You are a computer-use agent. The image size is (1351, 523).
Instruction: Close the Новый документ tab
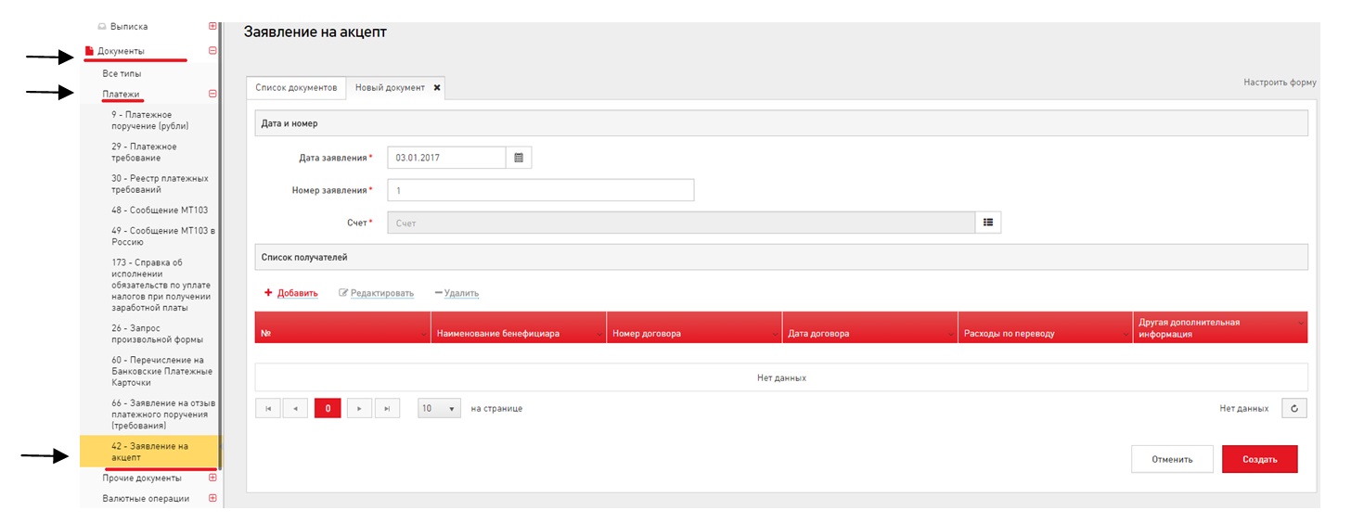[437, 87]
